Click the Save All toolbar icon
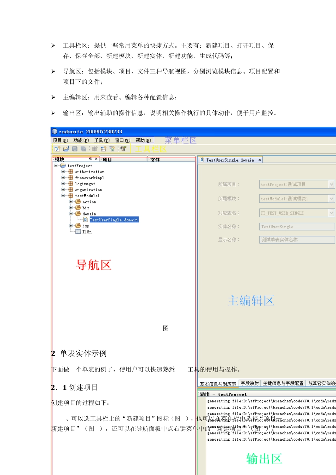The height and width of the screenshot is (475, 336). point(83,149)
